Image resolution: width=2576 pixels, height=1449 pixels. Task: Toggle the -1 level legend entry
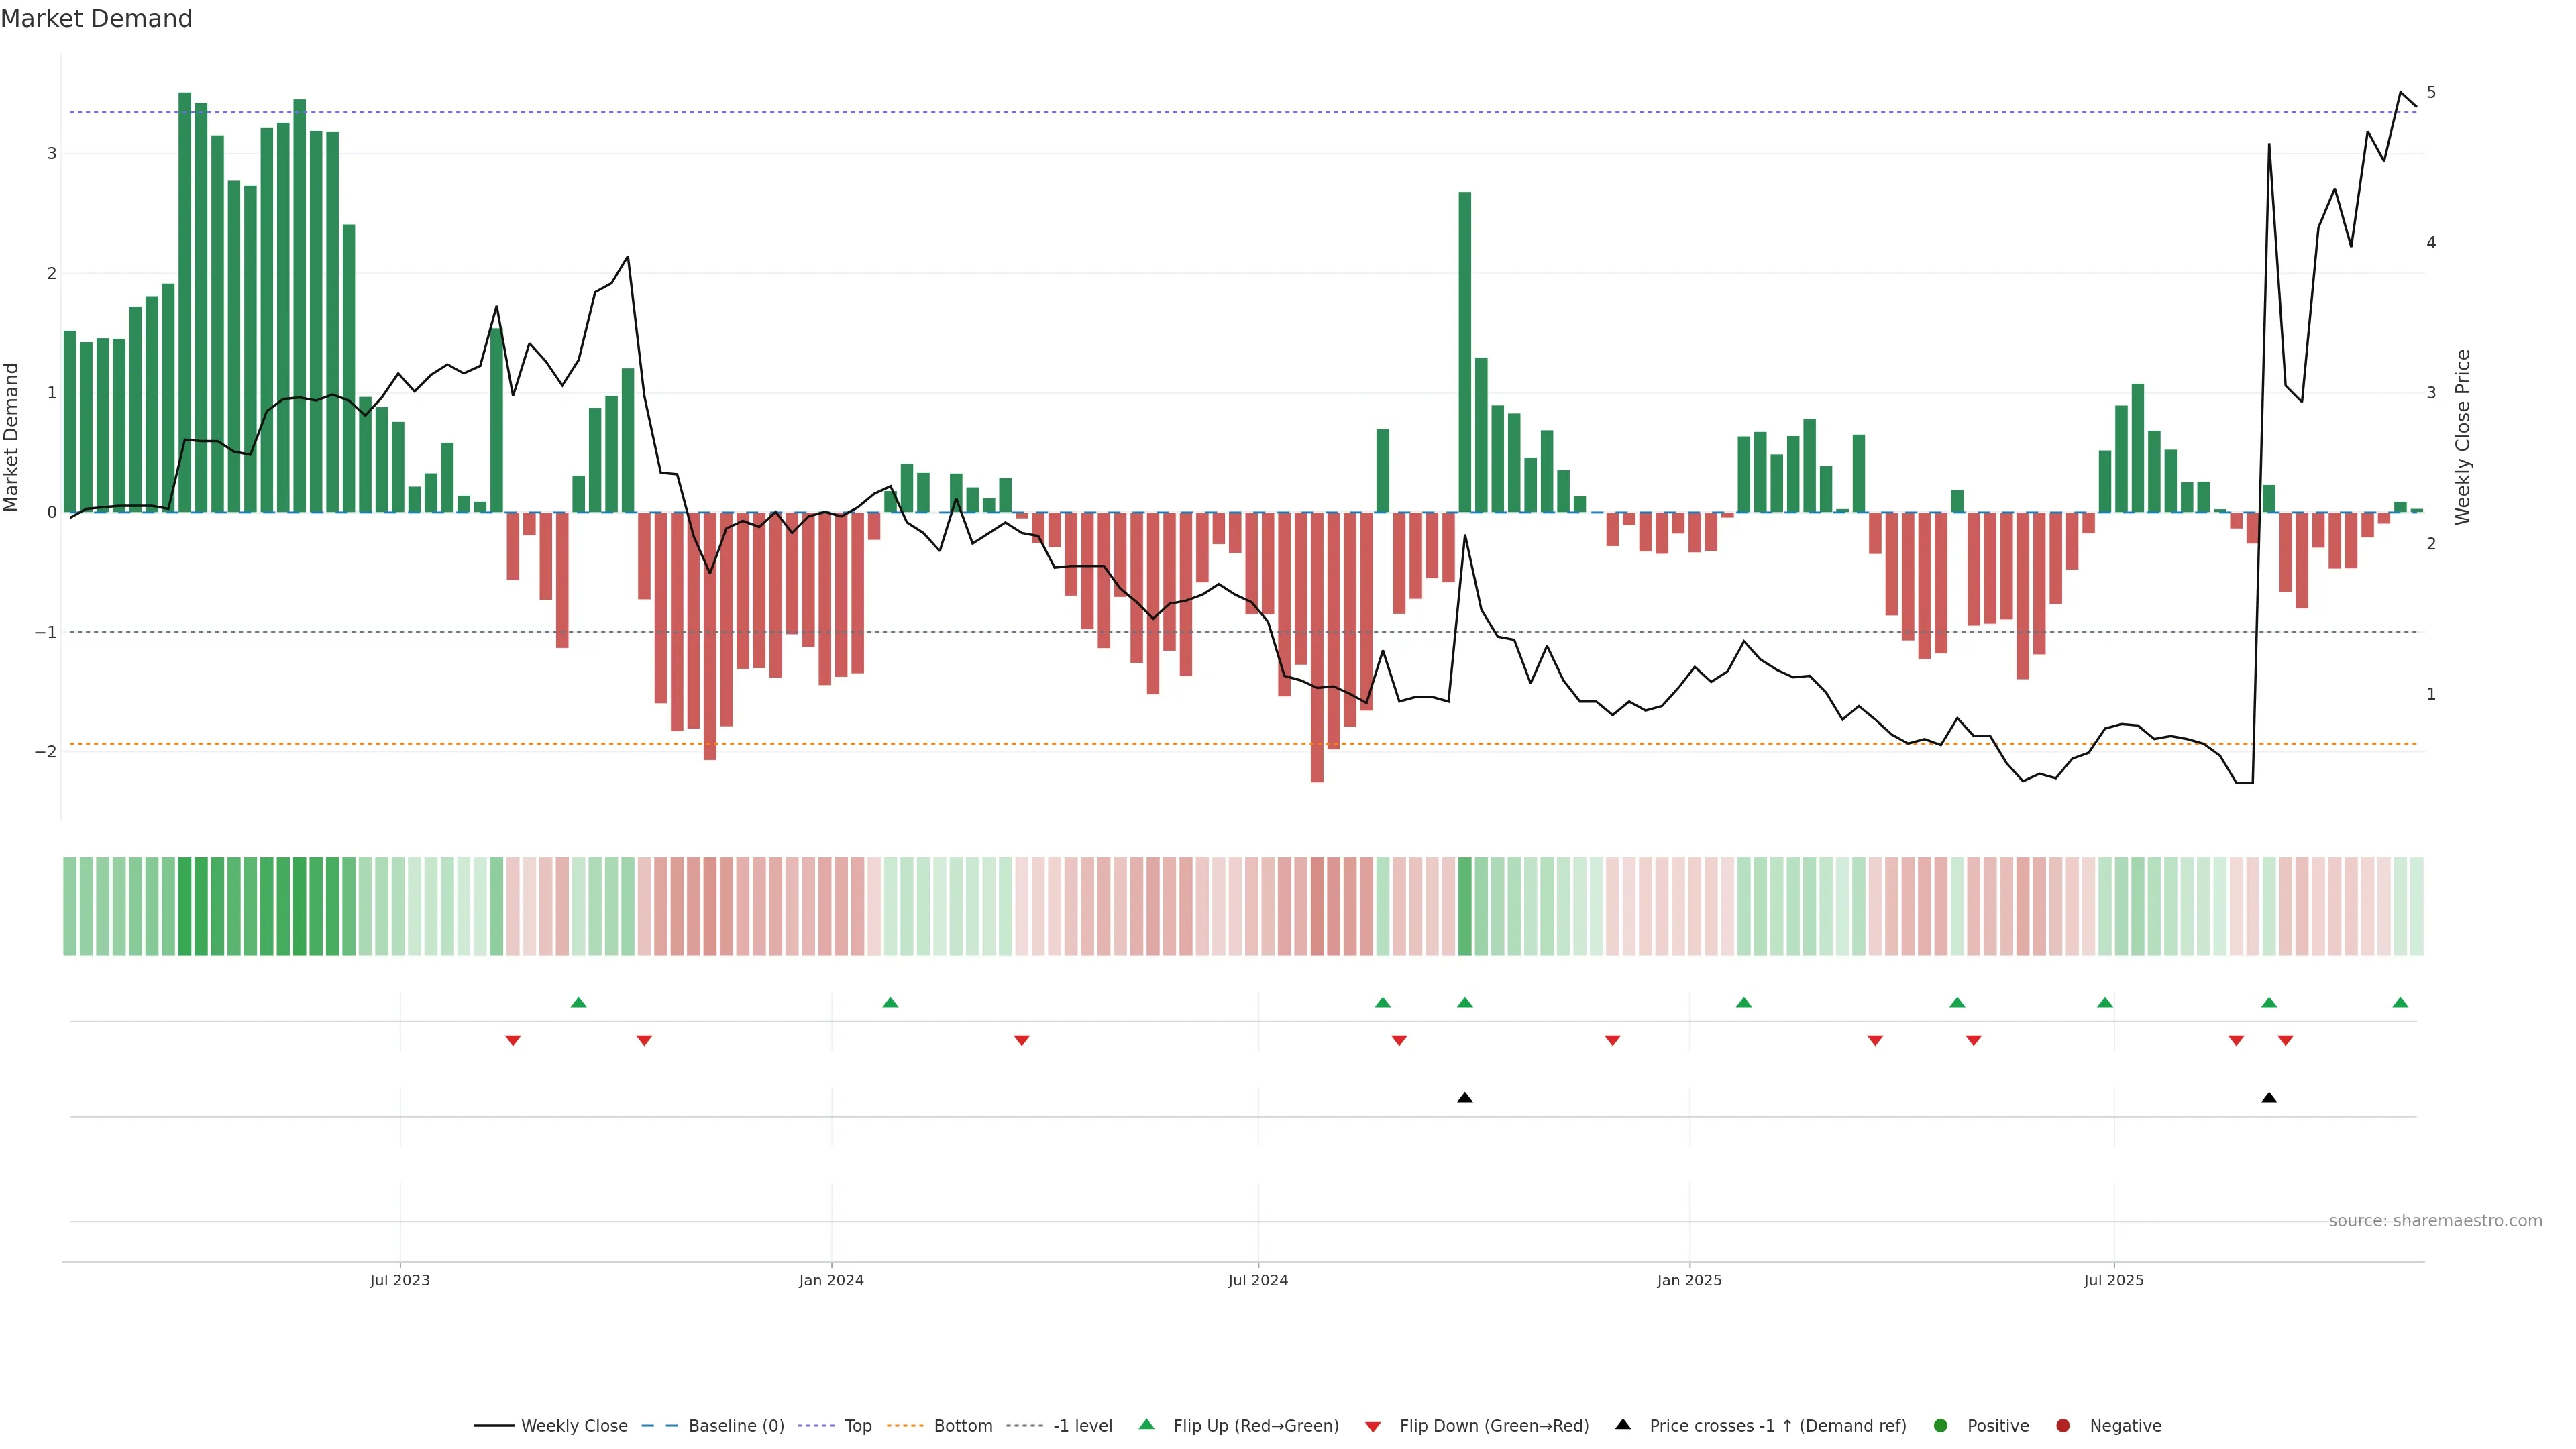pos(1082,1426)
